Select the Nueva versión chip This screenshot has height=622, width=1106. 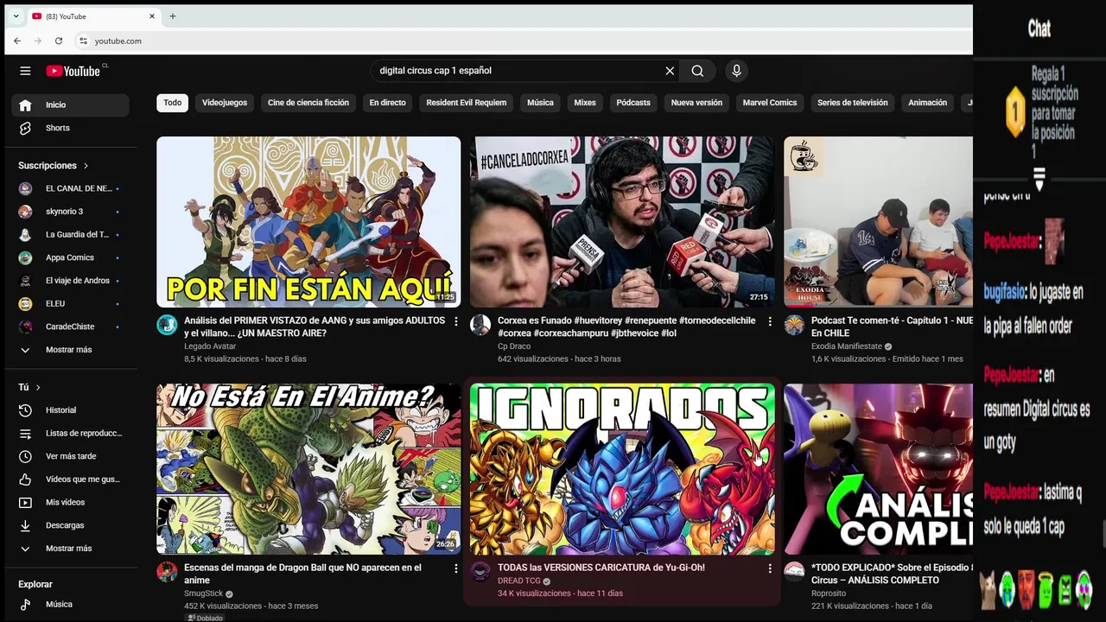pyautogui.click(x=696, y=103)
